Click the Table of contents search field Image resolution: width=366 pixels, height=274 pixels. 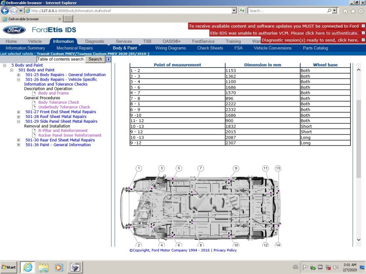tap(60, 59)
